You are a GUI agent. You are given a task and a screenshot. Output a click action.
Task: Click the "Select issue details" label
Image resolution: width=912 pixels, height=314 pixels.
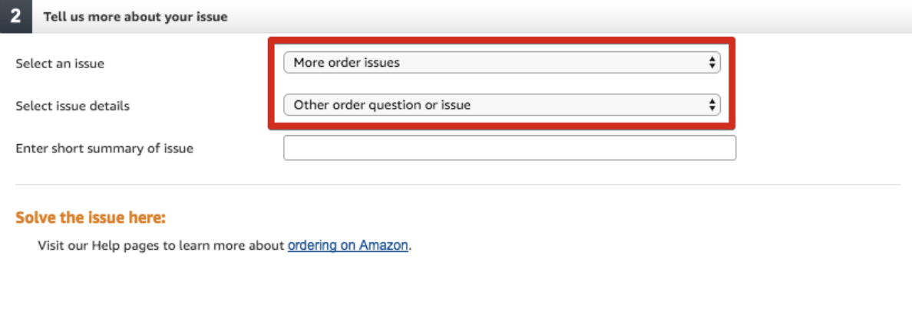[72, 106]
